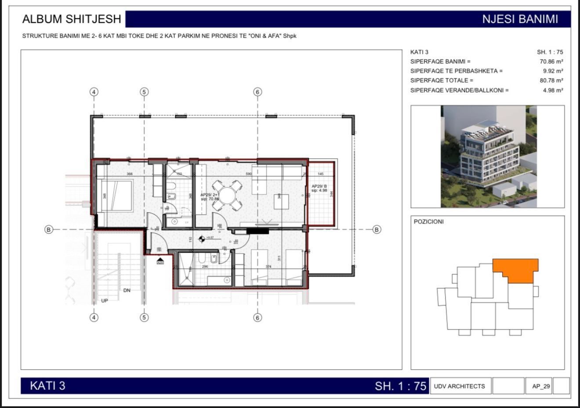Click the right axis B bubble
This screenshot has height=408, width=580.
tap(377, 229)
